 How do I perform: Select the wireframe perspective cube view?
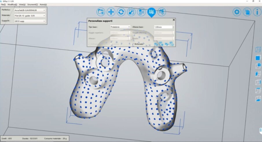pos(258,50)
